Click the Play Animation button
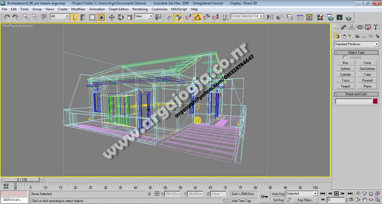The height and width of the screenshot is (204, 382). click(x=336, y=193)
